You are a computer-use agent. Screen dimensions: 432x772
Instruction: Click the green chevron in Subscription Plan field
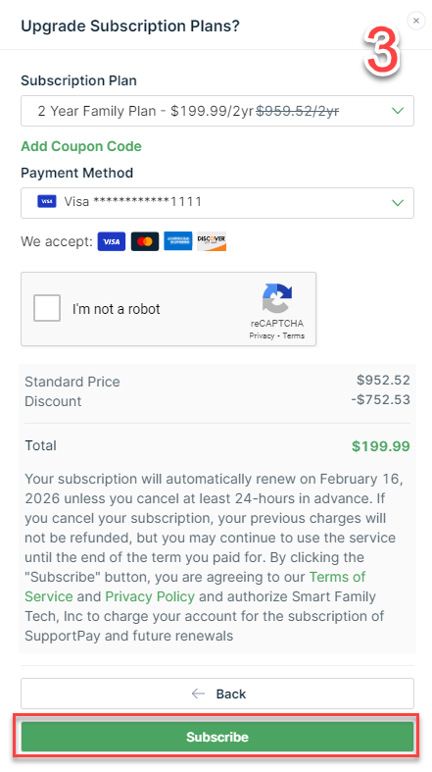[397, 111]
